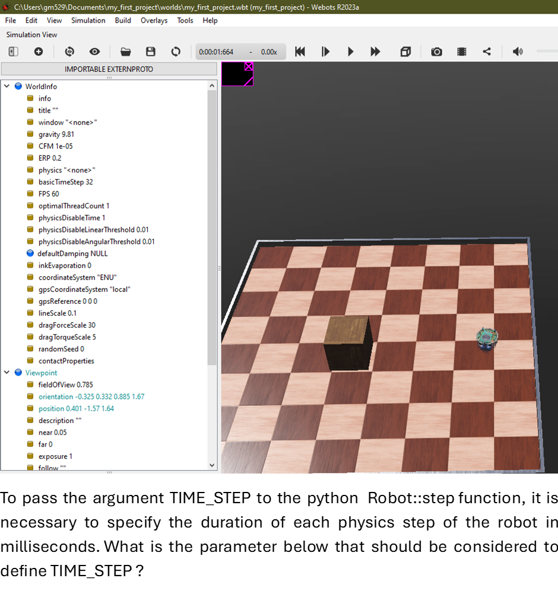Screen dimensions: 558x594
Task: Click the share simulation icon
Action: tap(487, 52)
